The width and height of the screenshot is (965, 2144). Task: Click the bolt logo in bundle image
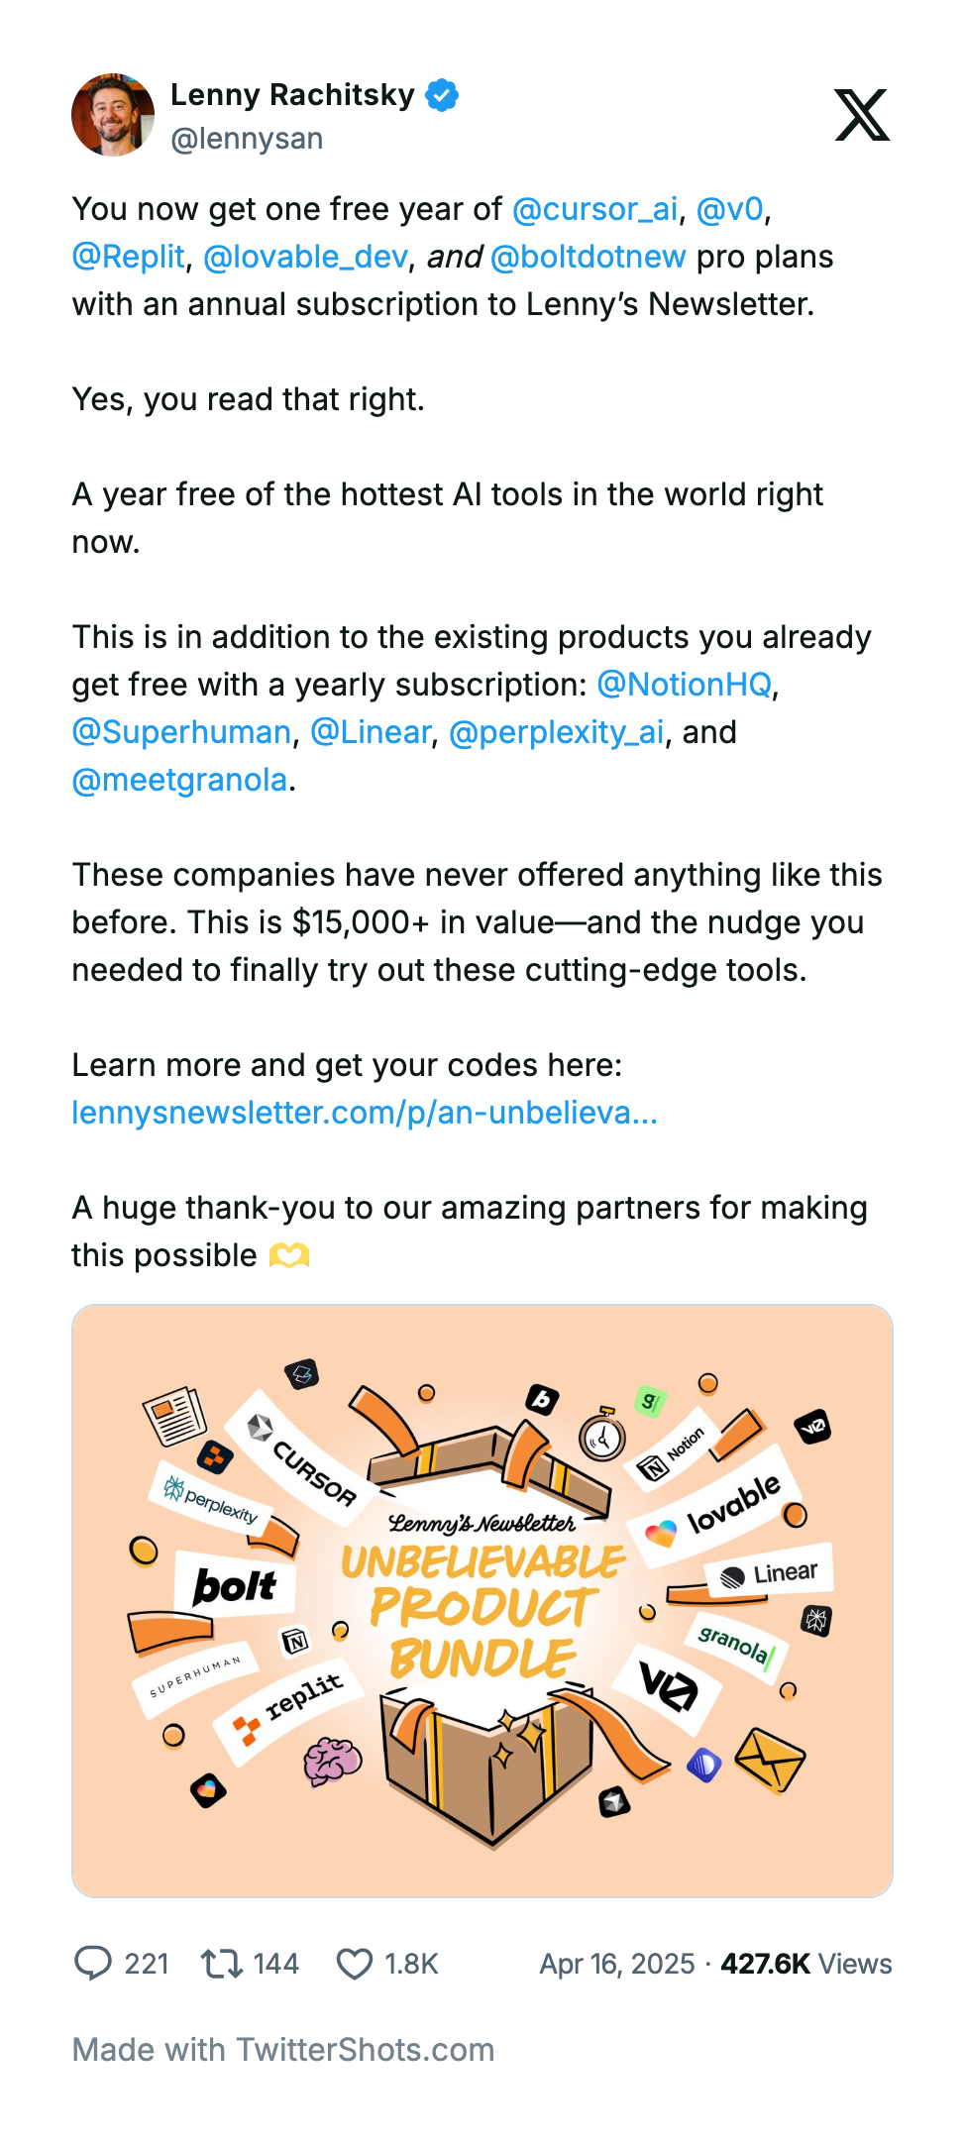(x=235, y=1585)
